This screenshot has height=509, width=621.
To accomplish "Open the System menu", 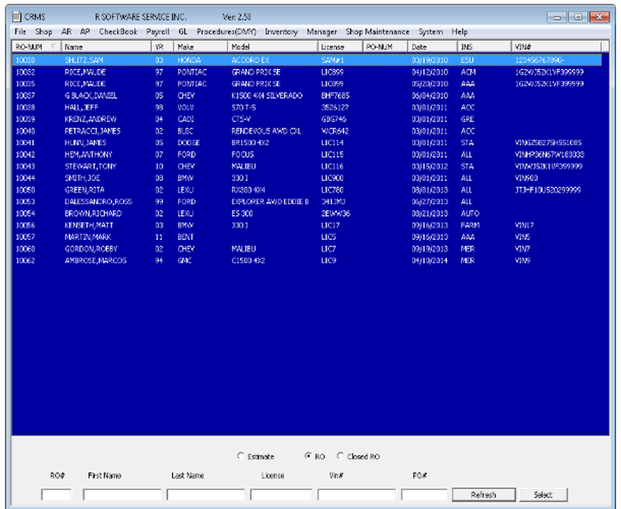I will 430,32.
